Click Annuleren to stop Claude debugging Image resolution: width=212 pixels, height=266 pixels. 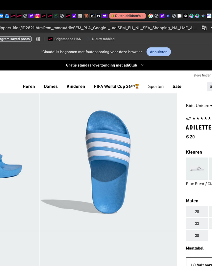158,52
